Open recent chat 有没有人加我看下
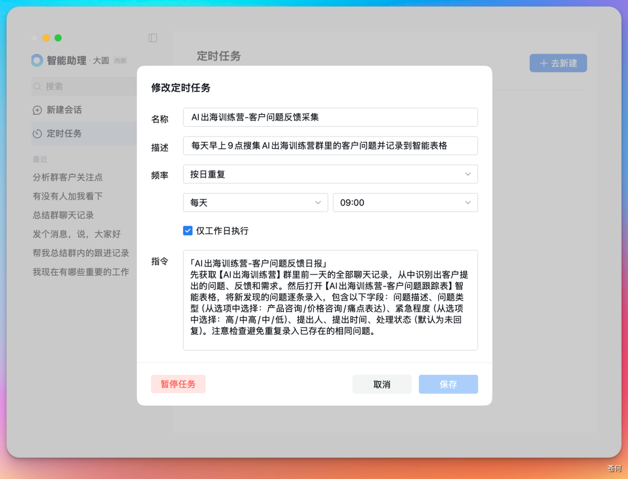The height and width of the screenshot is (479, 628). point(67,196)
